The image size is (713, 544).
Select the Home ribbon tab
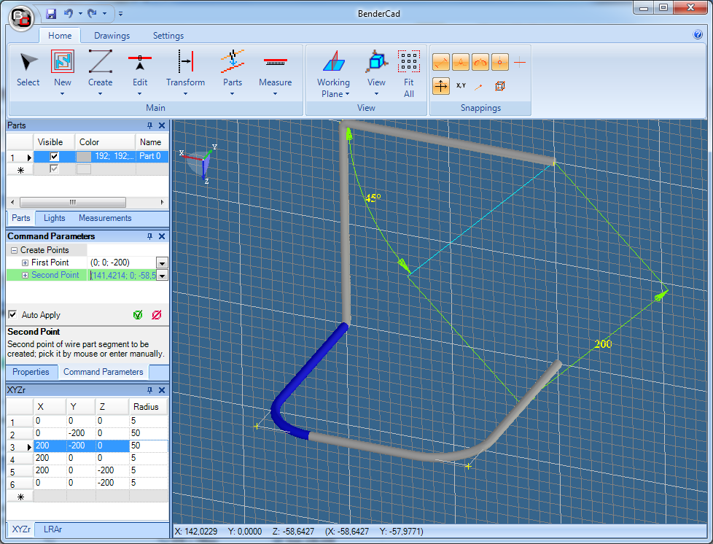60,36
